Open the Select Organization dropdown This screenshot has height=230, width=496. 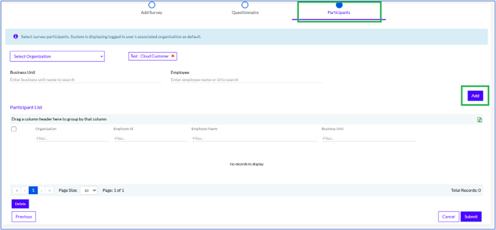click(57, 56)
